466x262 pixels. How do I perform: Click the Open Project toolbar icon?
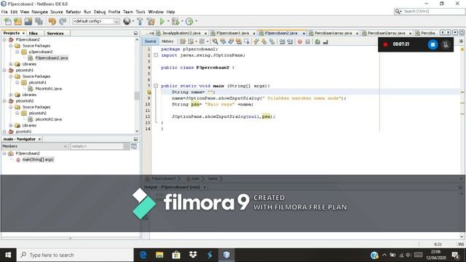point(28,21)
